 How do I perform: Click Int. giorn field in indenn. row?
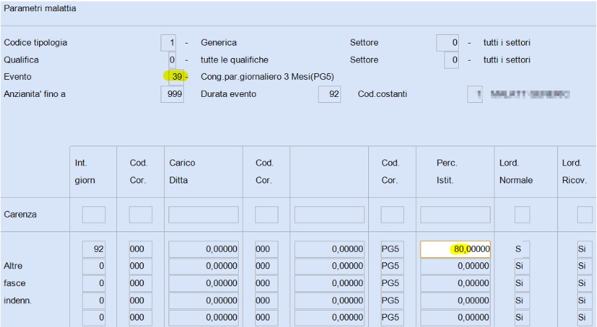click(94, 301)
